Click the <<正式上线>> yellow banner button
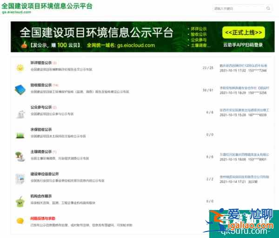279x238 pixels. (243, 33)
